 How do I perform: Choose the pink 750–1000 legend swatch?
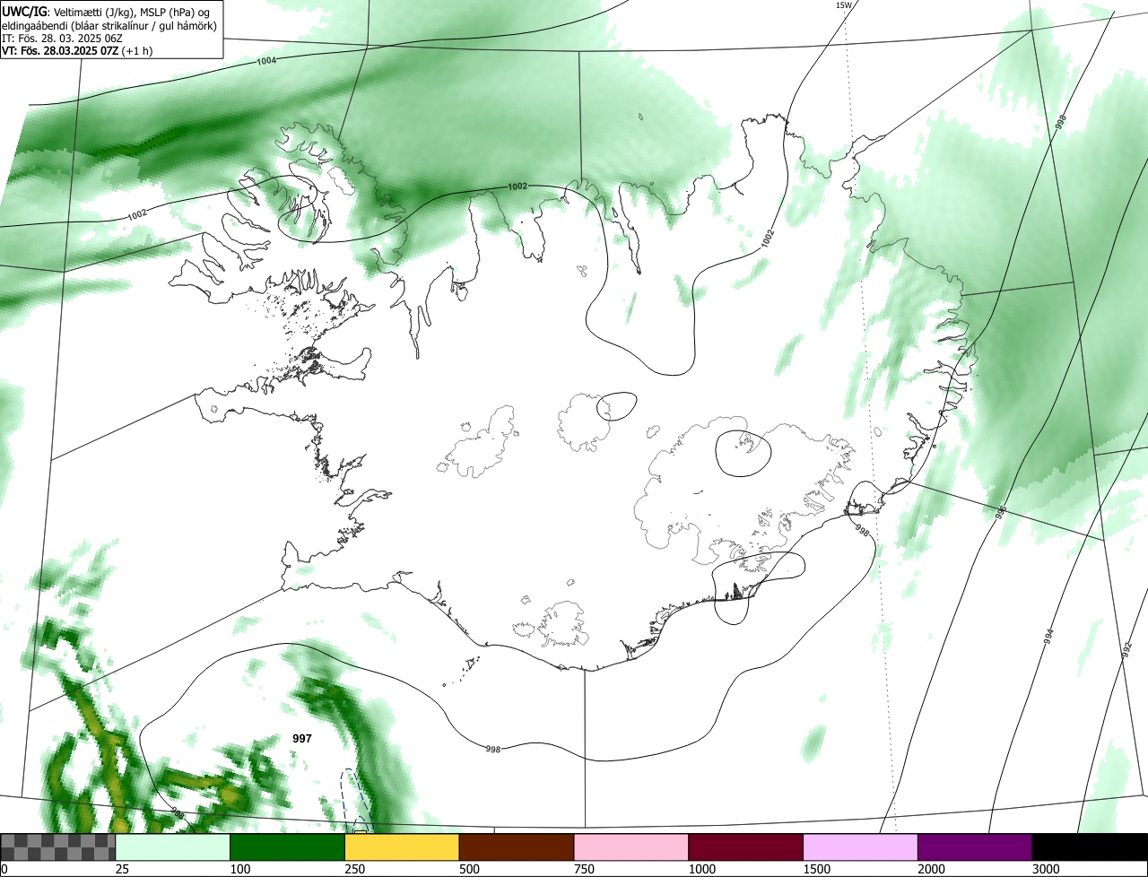pyautogui.click(x=631, y=847)
